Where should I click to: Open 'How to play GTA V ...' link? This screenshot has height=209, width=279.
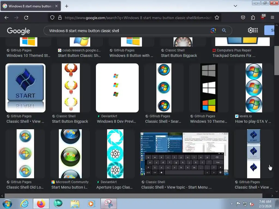click(253, 121)
